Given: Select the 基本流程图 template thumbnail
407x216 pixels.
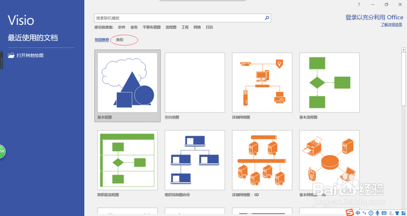Looking at the screenshot, I should coord(329,82).
